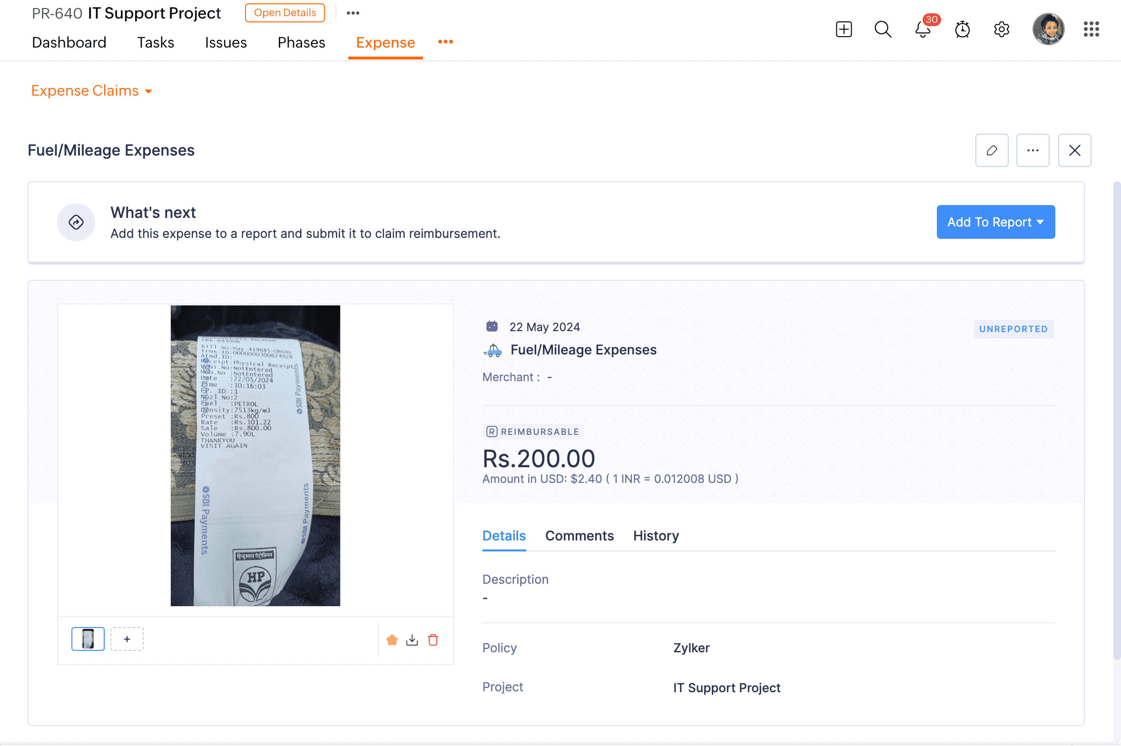Screen dimensions: 1121x746
Task: Go to the Tasks tab
Action: point(156,42)
